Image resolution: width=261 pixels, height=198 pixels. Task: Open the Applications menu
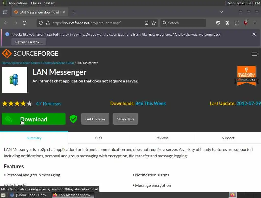pos(18,3)
